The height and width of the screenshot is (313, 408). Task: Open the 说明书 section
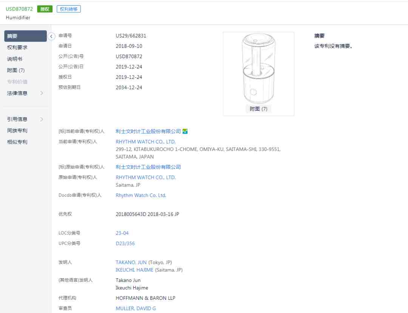[15, 59]
